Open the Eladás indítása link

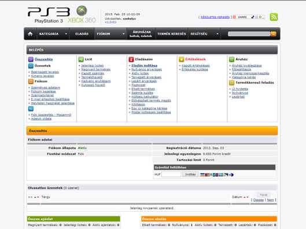coord(145,66)
